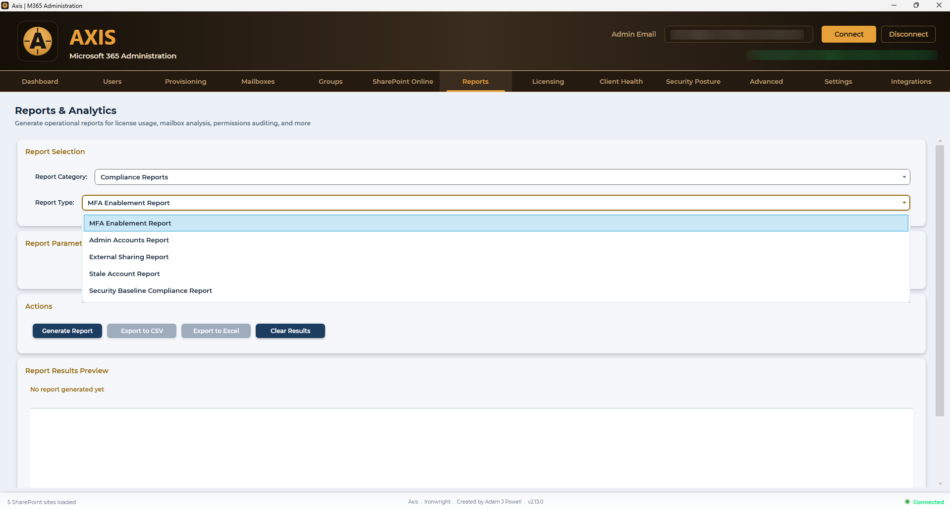Click the 'Report Selection' section title
This screenshot has width=950, height=510.
click(55, 152)
